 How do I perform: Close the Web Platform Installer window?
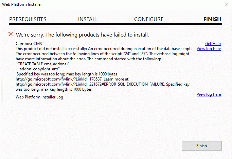click(227, 4)
